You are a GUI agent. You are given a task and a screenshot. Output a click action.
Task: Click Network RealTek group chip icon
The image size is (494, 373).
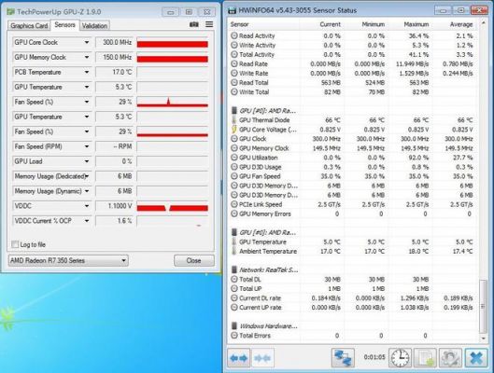pyautogui.click(x=234, y=269)
